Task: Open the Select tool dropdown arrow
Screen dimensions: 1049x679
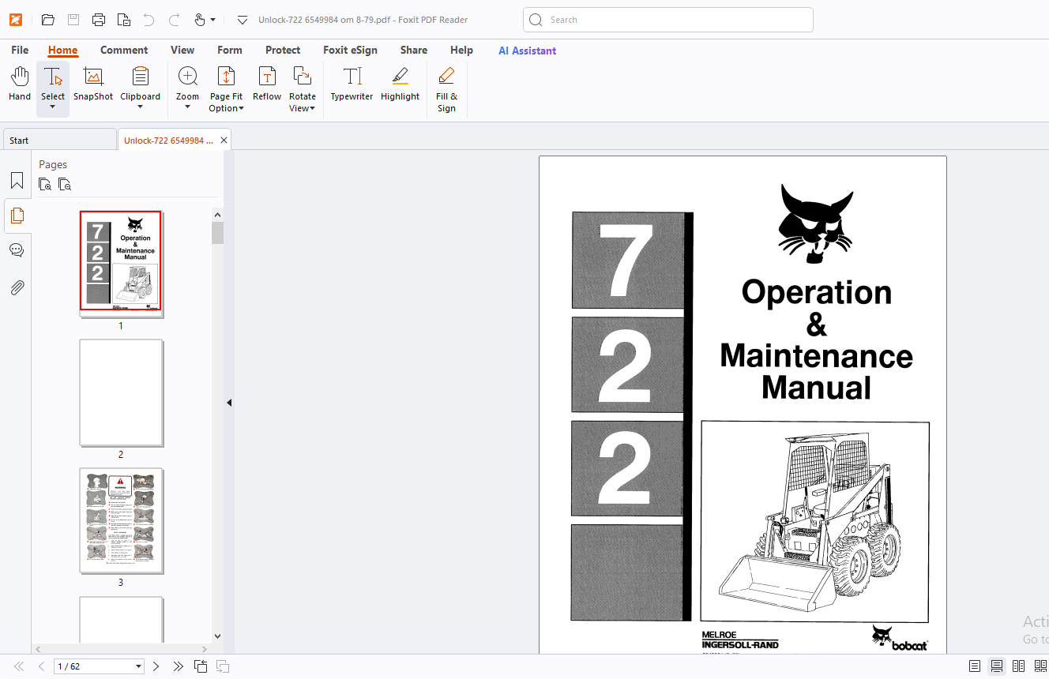Action: pos(53,107)
